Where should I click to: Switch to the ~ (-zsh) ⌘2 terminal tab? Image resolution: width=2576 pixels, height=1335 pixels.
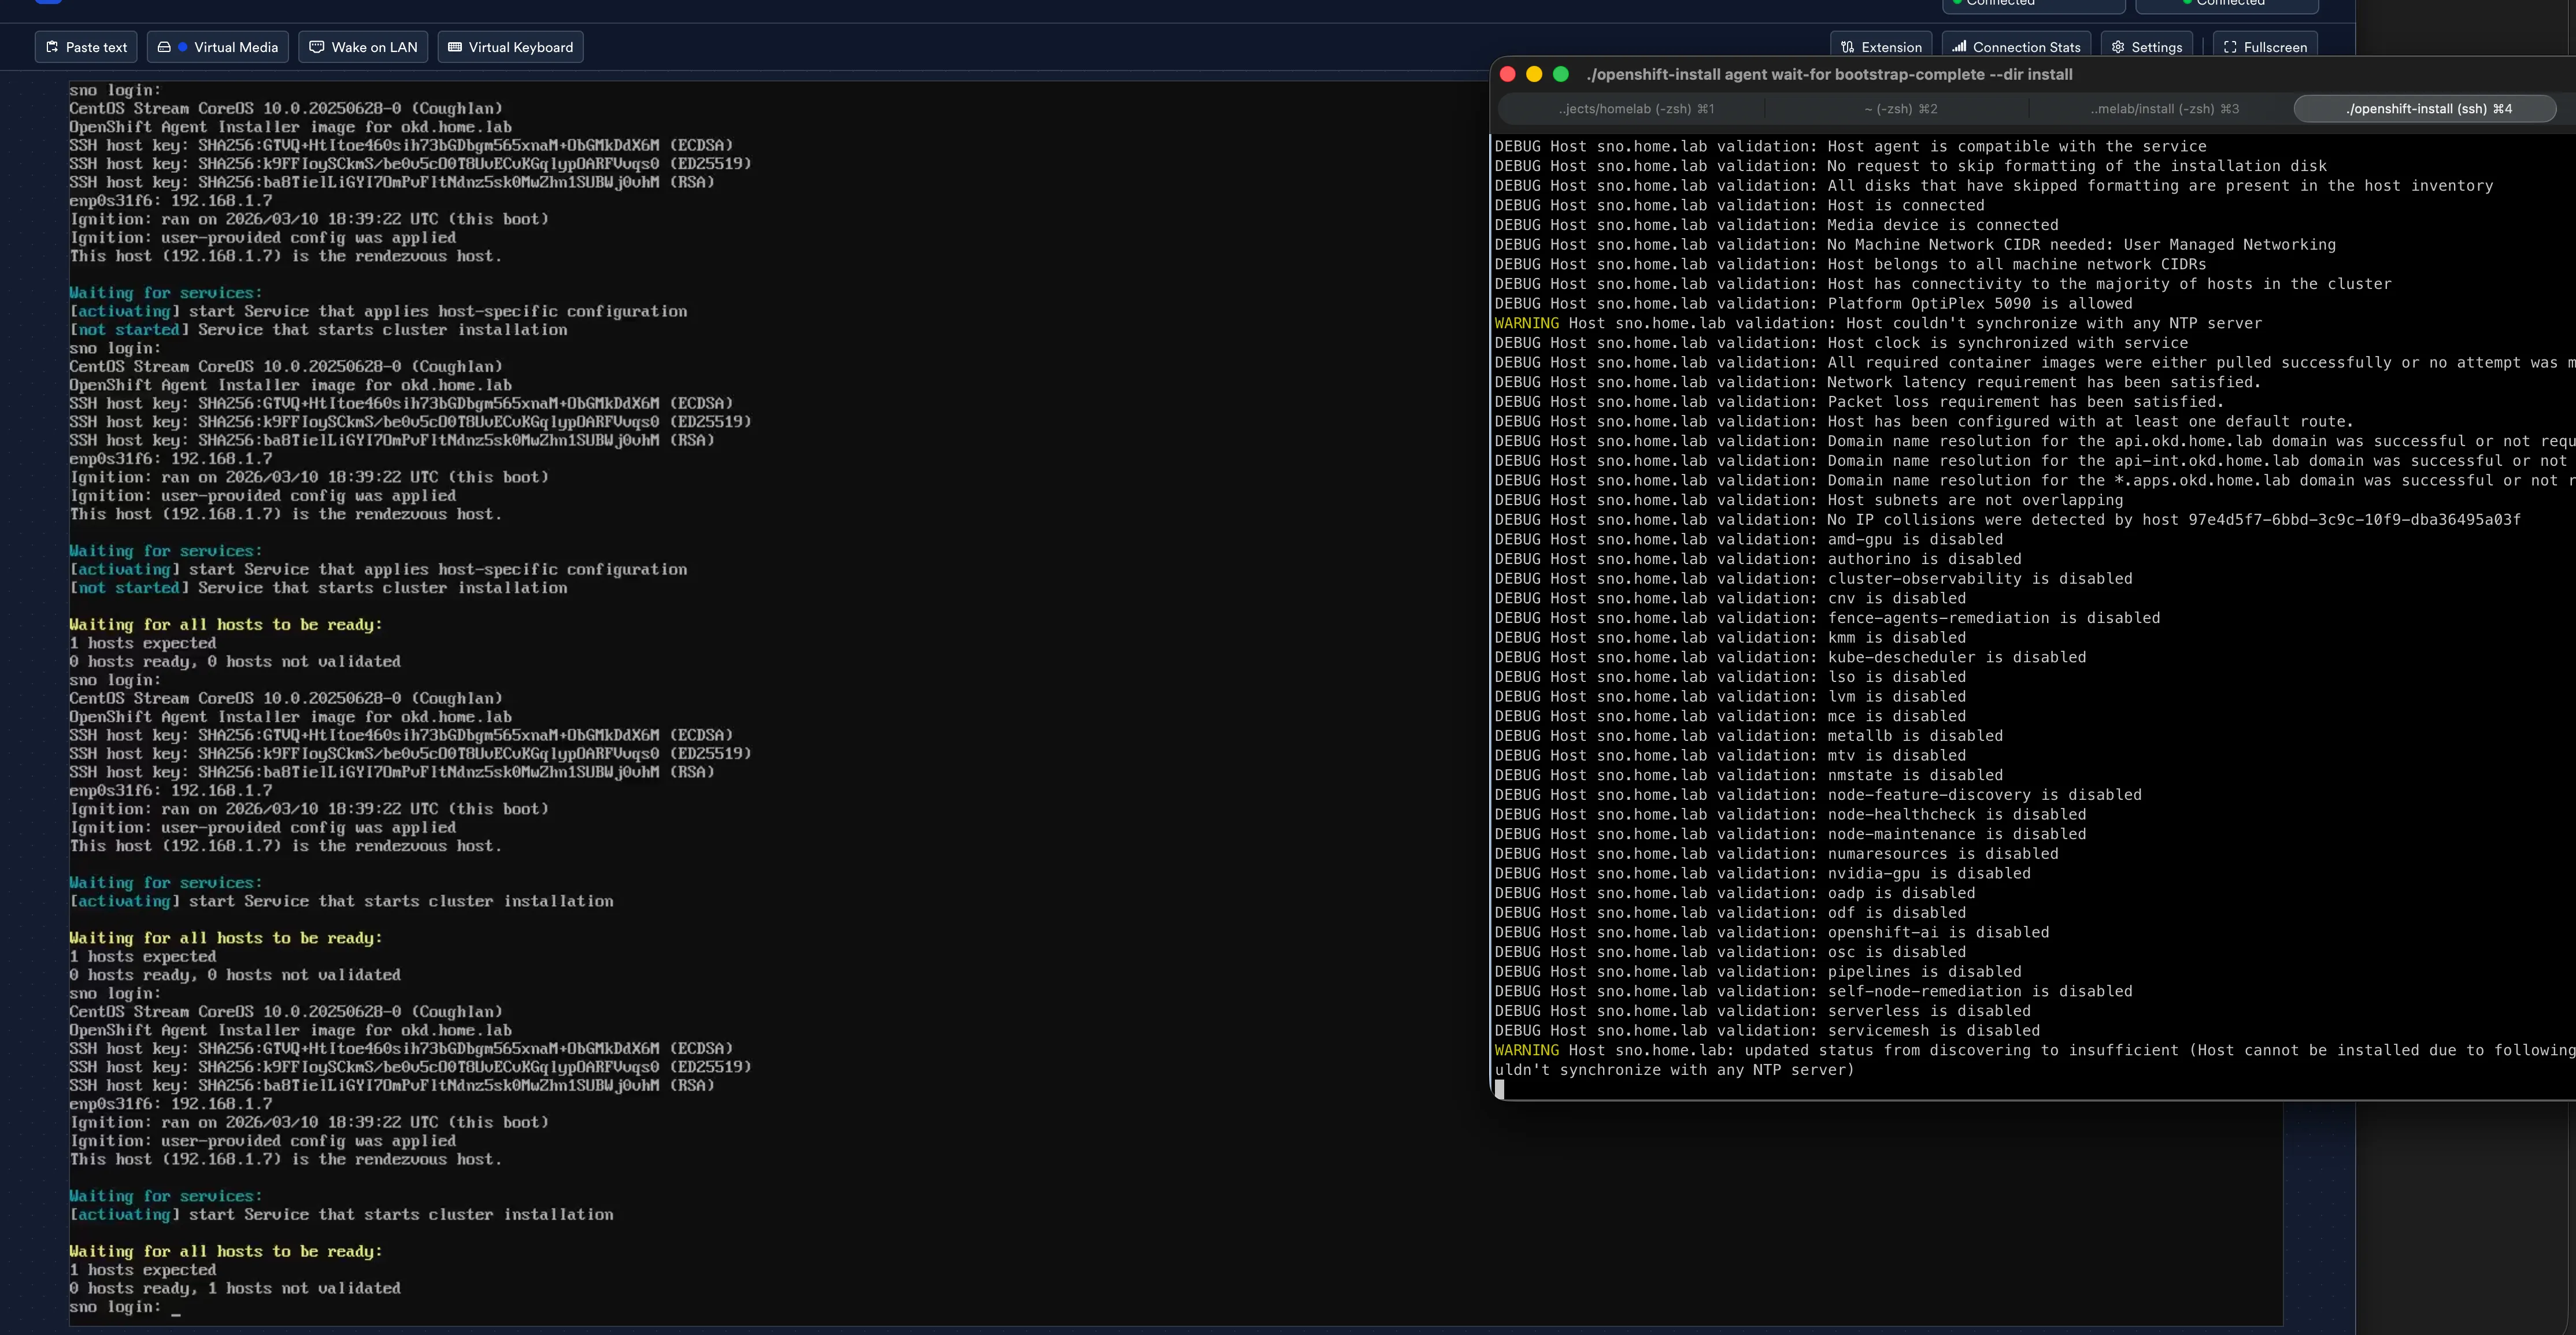(1900, 109)
